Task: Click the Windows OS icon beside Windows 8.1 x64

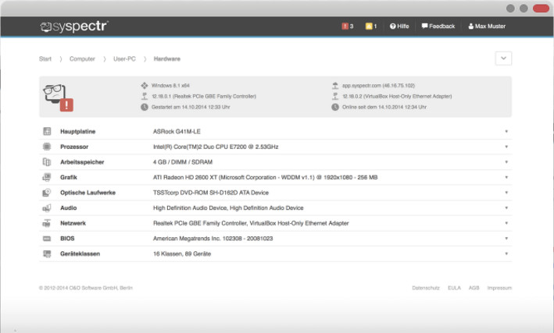Action: [144, 85]
